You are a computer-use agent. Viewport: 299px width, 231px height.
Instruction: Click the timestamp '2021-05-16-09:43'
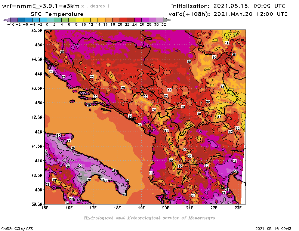pos(273,229)
